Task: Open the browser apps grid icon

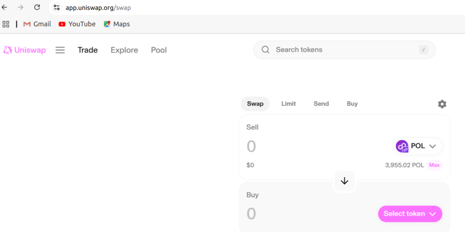Action: click(x=6, y=24)
